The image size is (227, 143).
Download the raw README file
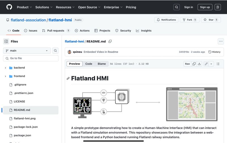click(x=199, y=64)
